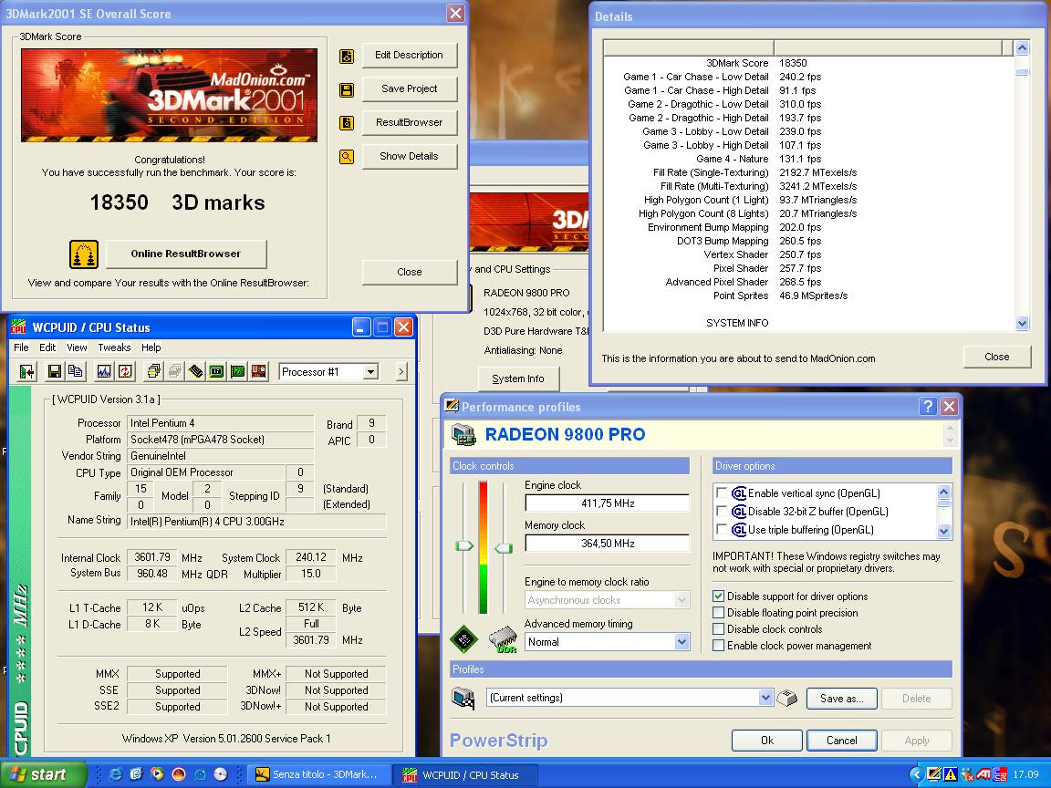Click the memory clock slider handle
Image resolution: width=1051 pixels, height=788 pixels.
(x=504, y=548)
